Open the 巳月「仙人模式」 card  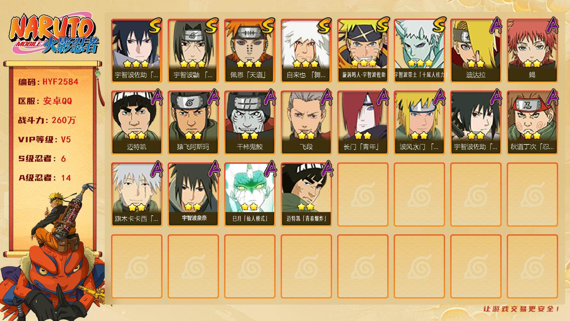coord(250,195)
